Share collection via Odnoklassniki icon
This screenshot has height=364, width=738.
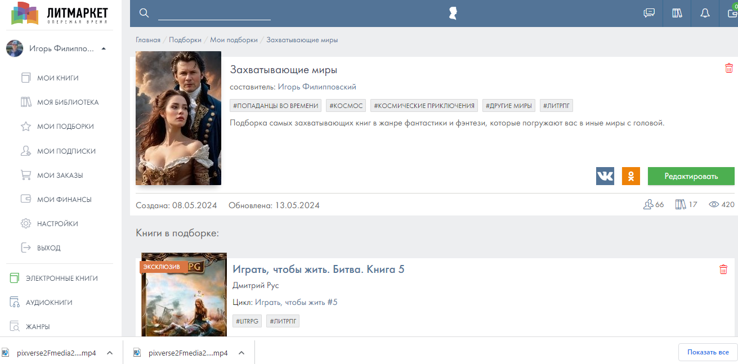[631, 176]
